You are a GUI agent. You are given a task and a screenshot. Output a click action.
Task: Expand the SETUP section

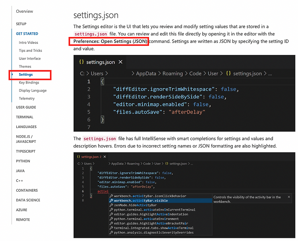(21, 24)
